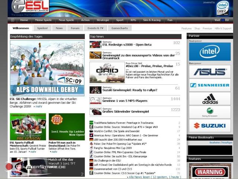This screenshot has width=238, height=179.
Task: Click mehr link under PokerTH article
Action: (x=54, y=152)
